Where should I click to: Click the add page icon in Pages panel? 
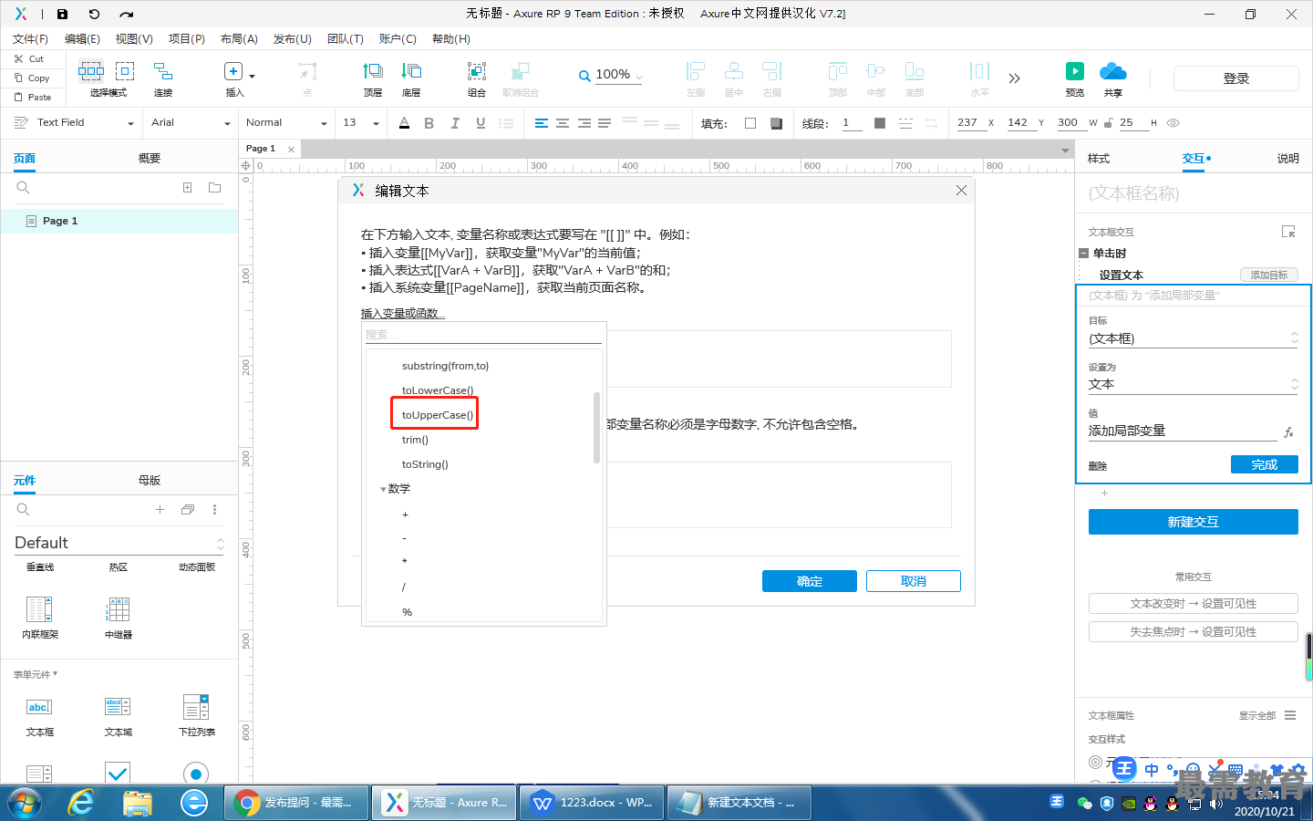(187, 188)
